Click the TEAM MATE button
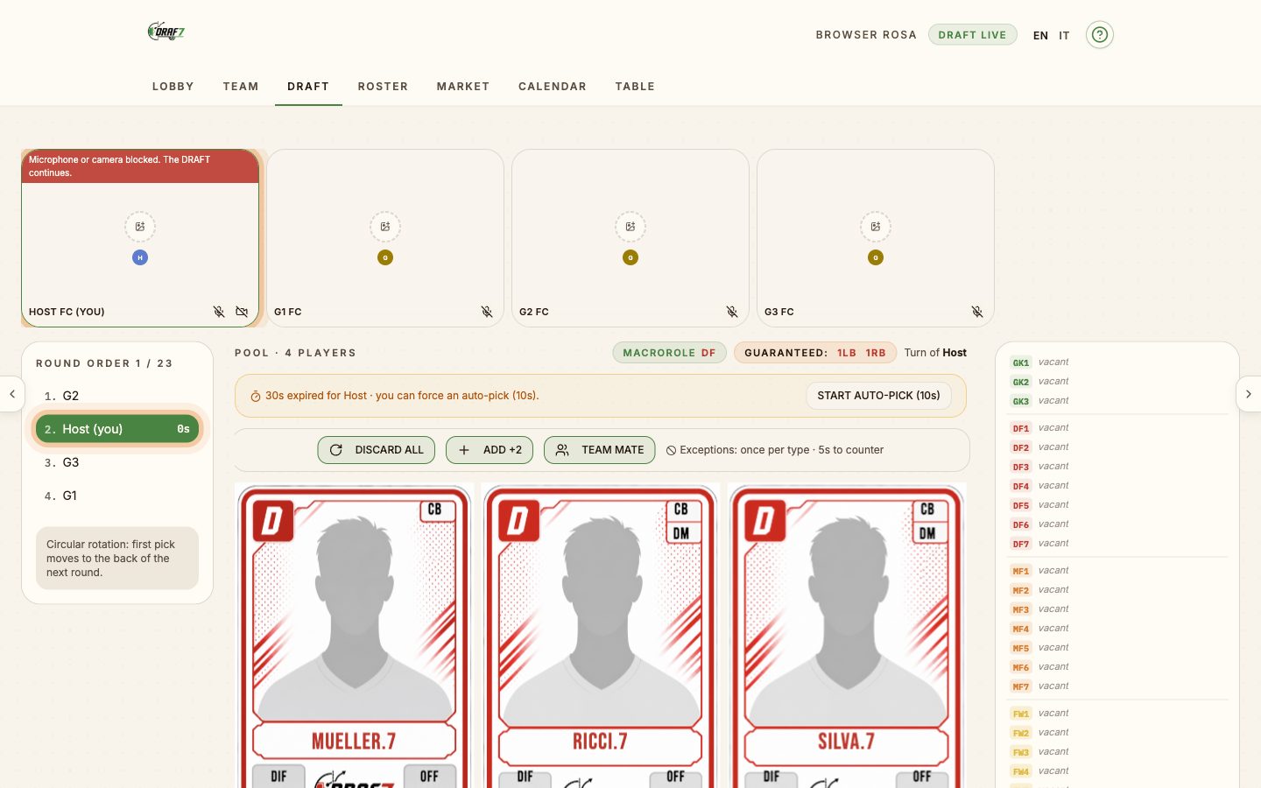The image size is (1261, 788). click(x=600, y=450)
